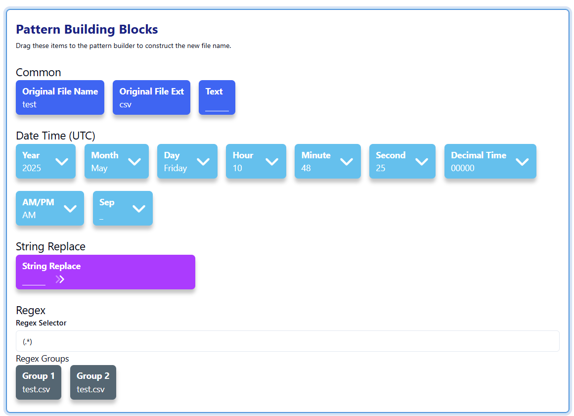Viewport: 574px width, 416px height.
Task: Expand the Minute block chevron
Action: (x=347, y=162)
